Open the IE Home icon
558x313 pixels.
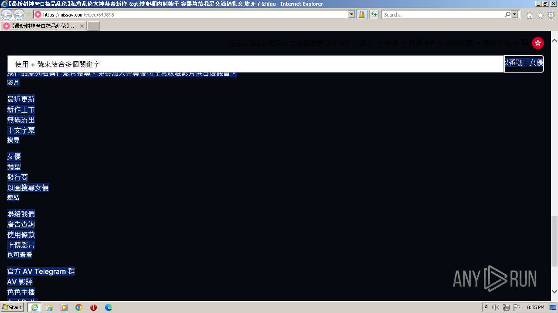click(529, 15)
